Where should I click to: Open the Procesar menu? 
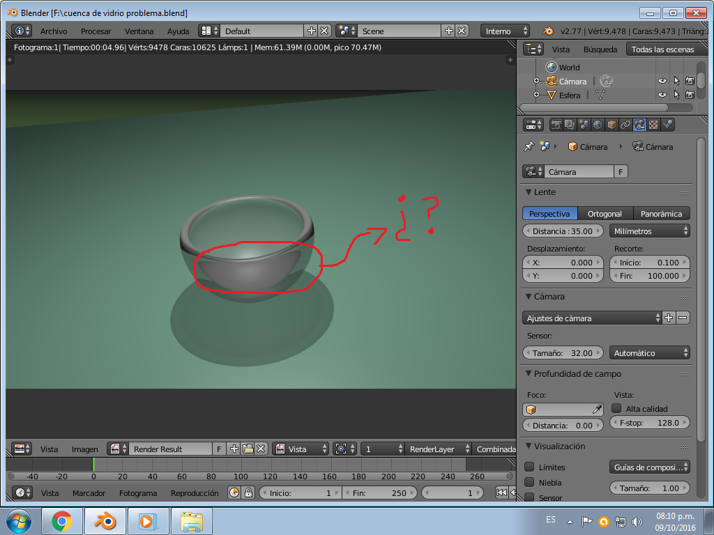(96, 31)
